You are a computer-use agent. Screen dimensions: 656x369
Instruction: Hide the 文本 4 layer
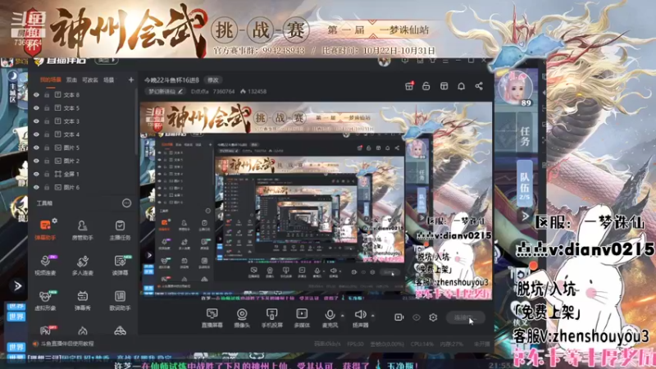pyautogui.click(x=36, y=134)
